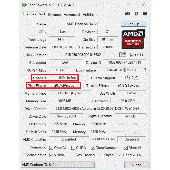
Task: Toggle the DirectML checkbox
Action: click(x=126, y=148)
